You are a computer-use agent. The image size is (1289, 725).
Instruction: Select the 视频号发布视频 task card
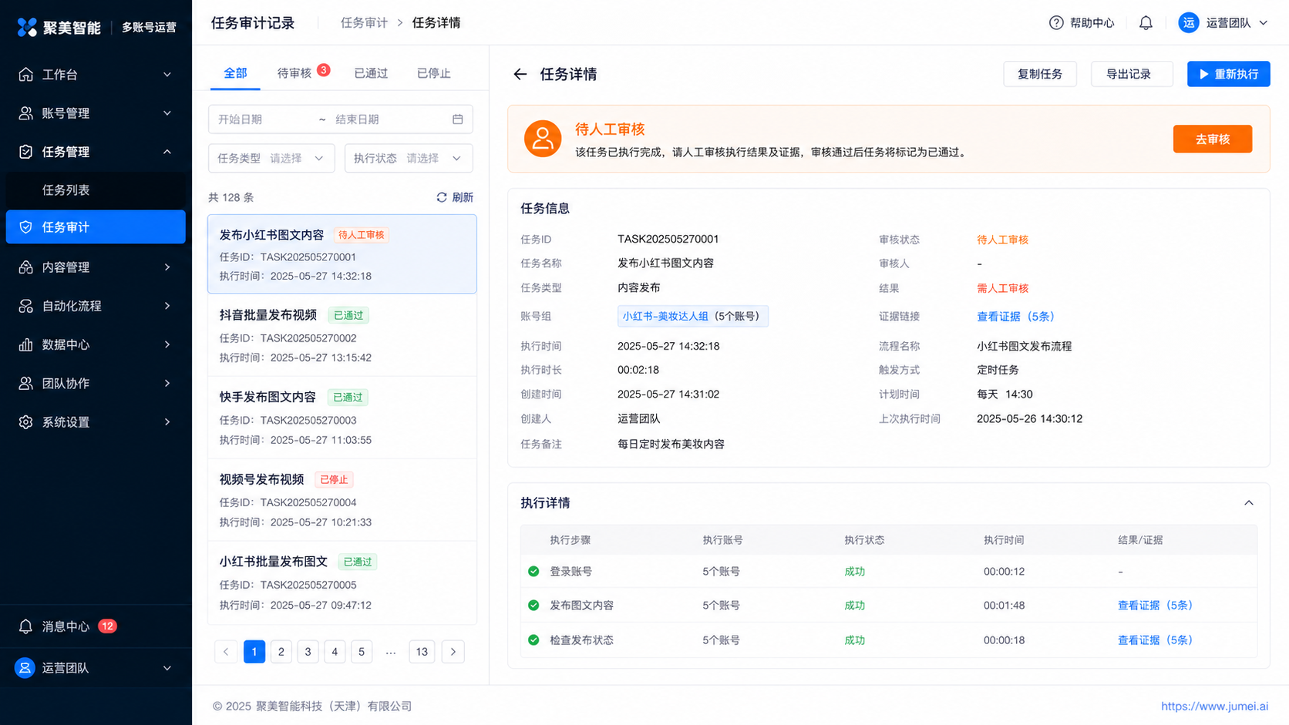[342, 500]
